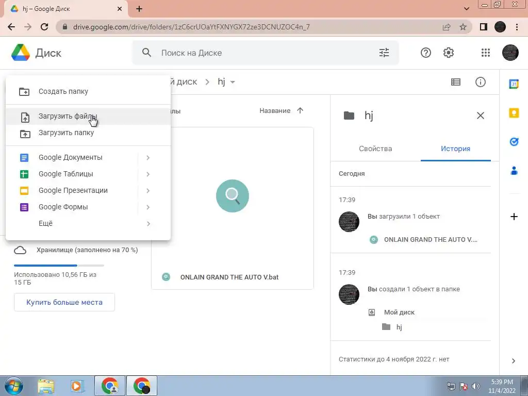Expand the Ещё submenu
The image size is (528, 396).
click(x=88, y=223)
